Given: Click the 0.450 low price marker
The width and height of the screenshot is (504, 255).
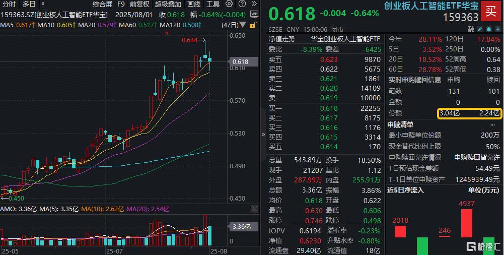Looking at the screenshot, I should (16, 199).
